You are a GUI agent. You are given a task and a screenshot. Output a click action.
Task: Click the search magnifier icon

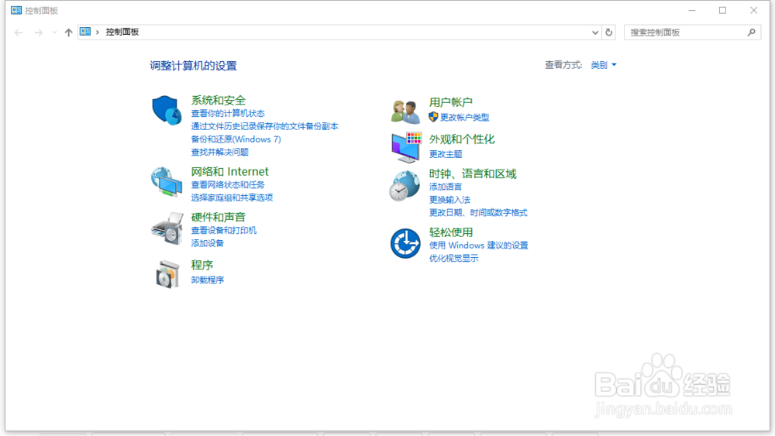pos(751,32)
